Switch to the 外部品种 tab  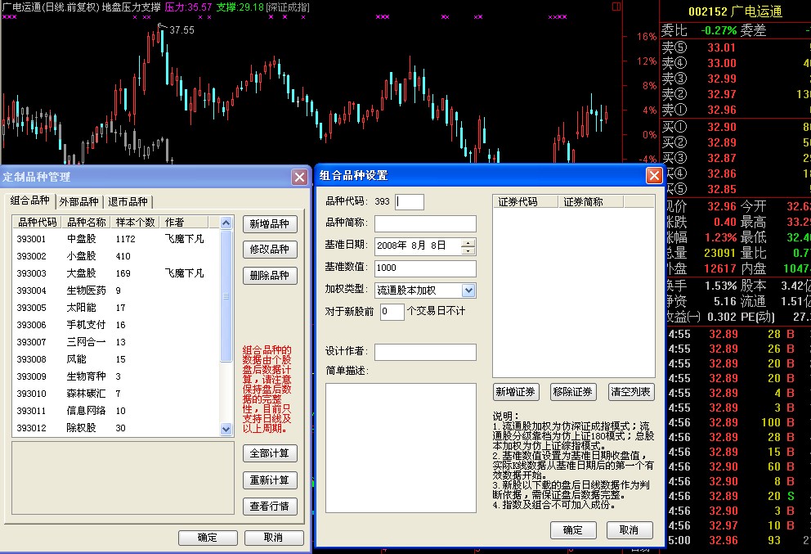[x=79, y=200]
